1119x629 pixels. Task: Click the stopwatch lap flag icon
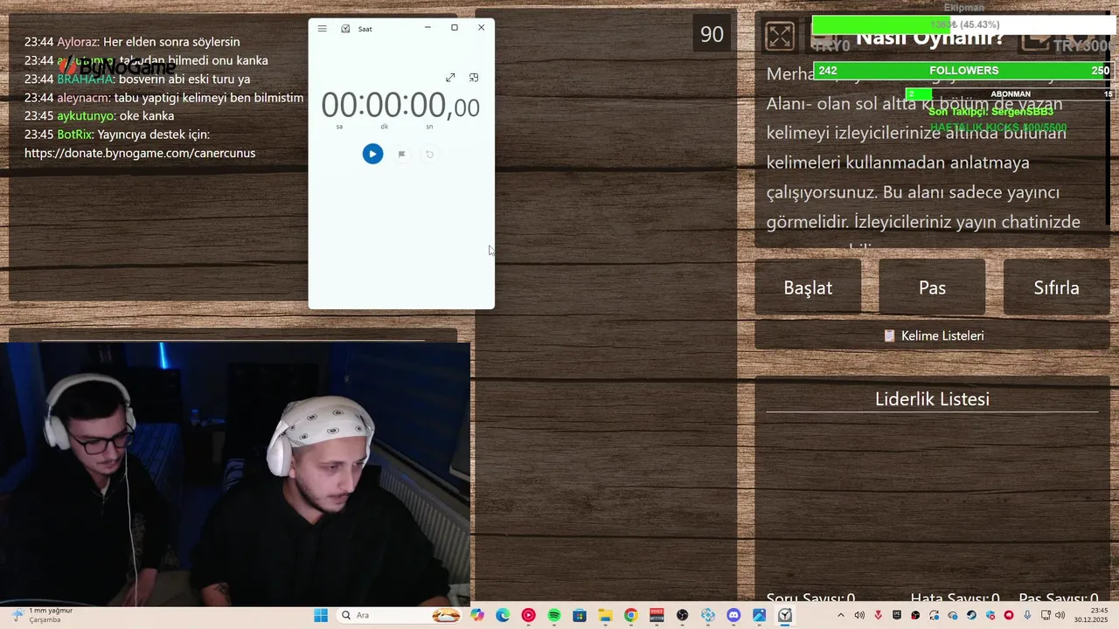pos(401,154)
